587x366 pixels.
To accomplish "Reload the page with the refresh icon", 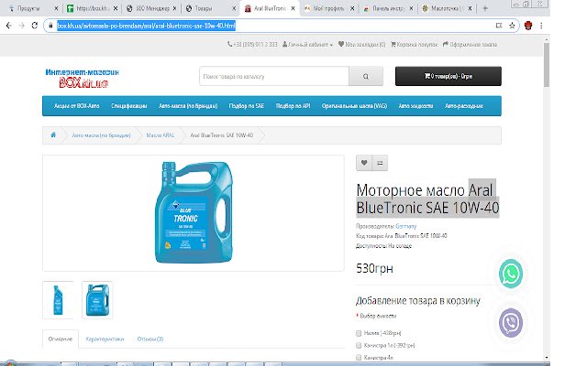I will coord(35,26).
